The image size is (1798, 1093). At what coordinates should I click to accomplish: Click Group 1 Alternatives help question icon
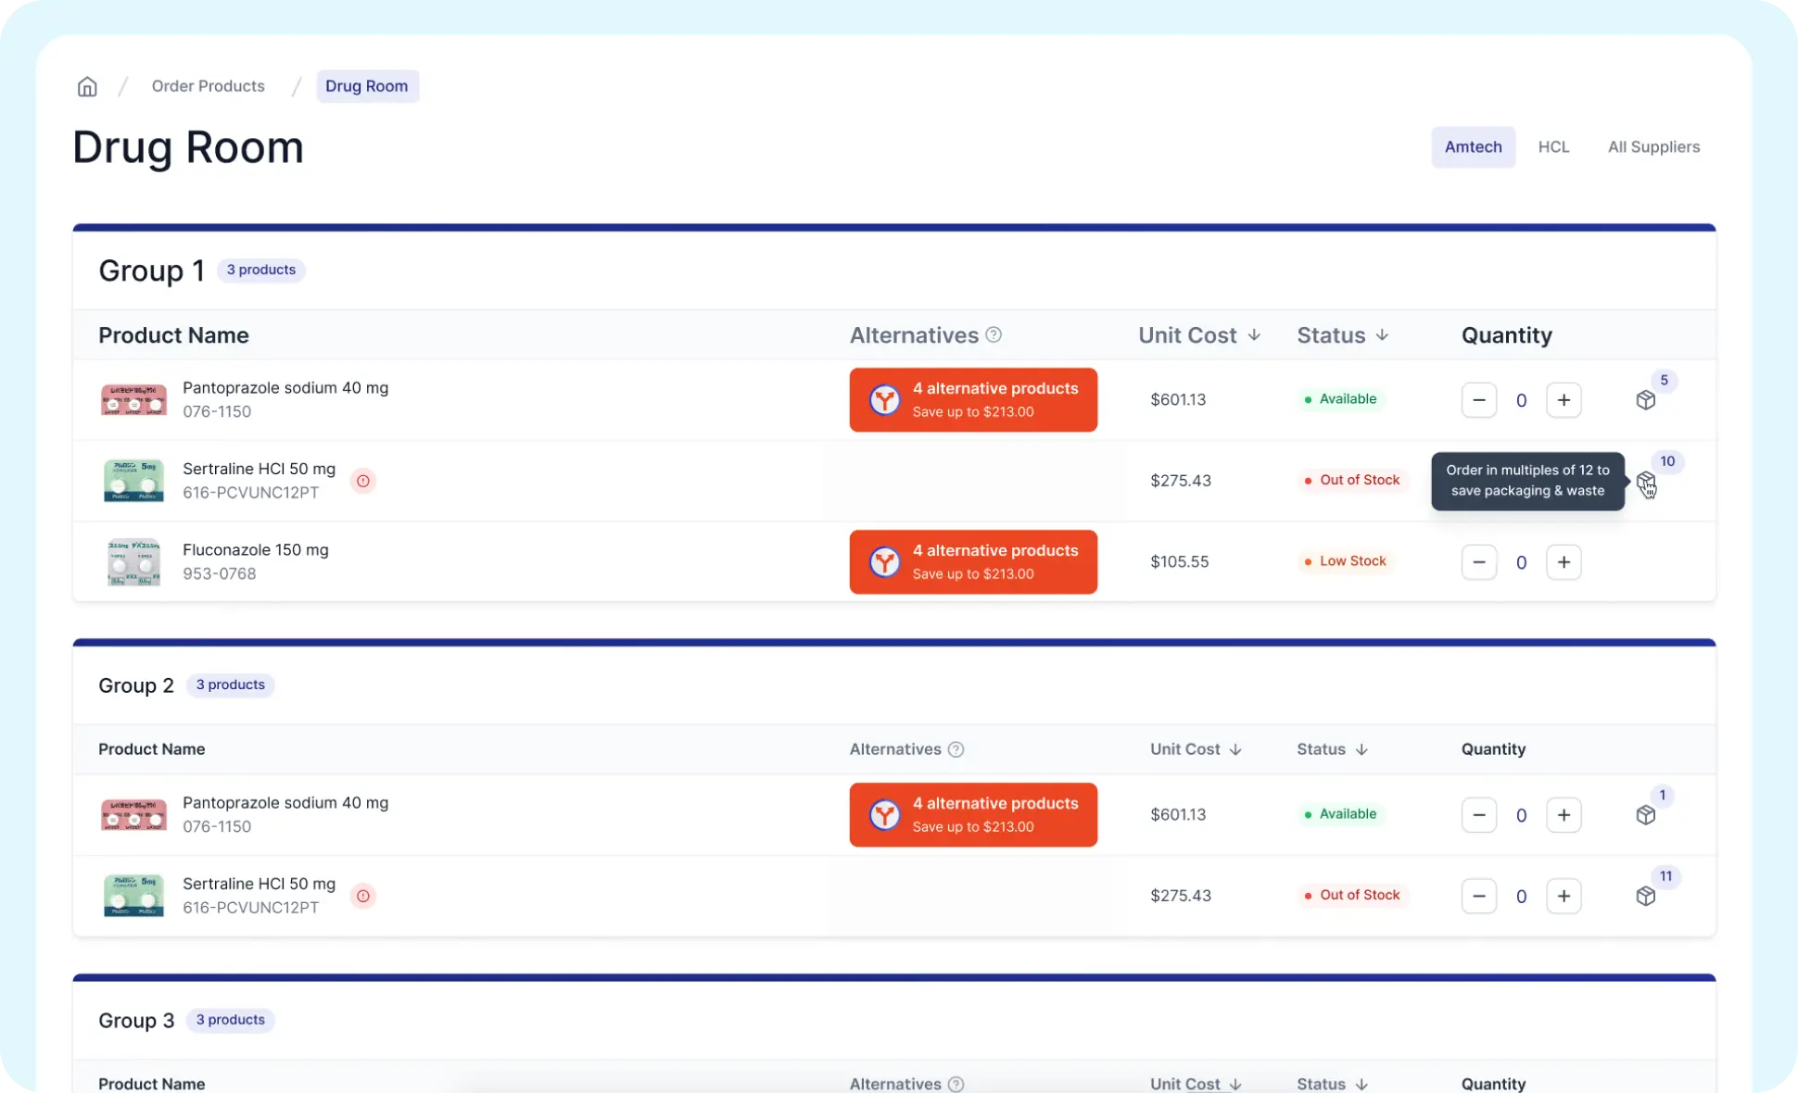click(994, 334)
